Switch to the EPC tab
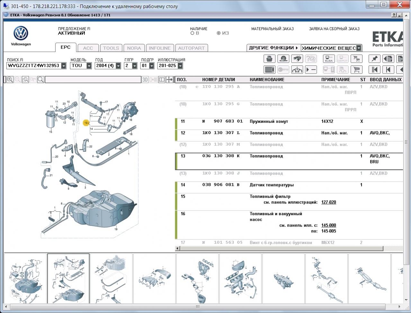Screen dimensions: 411x313 (x=66, y=47)
